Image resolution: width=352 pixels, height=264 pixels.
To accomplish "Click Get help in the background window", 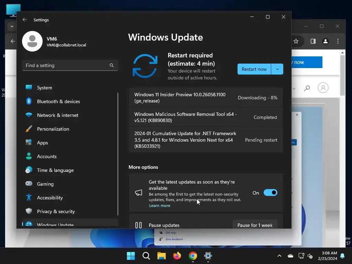I will click(171, 233).
